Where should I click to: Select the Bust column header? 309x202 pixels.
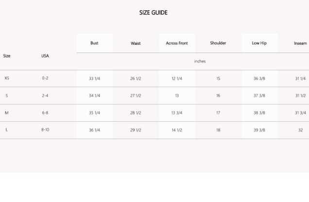pyautogui.click(x=94, y=43)
